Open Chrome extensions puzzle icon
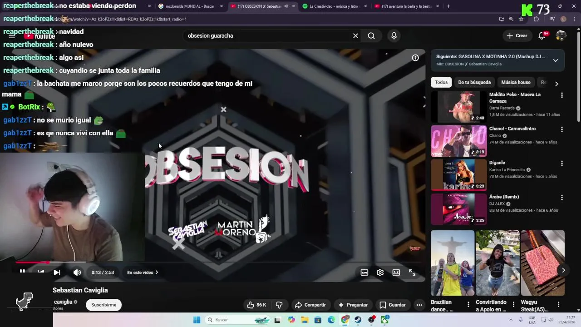Screen dimensions: 581x327 536,19
